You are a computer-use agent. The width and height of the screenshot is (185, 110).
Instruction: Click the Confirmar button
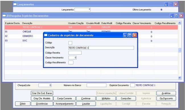pos(86,98)
